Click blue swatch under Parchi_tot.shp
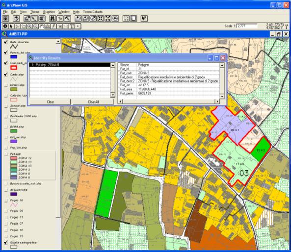The image size is (291, 252). [14, 57]
